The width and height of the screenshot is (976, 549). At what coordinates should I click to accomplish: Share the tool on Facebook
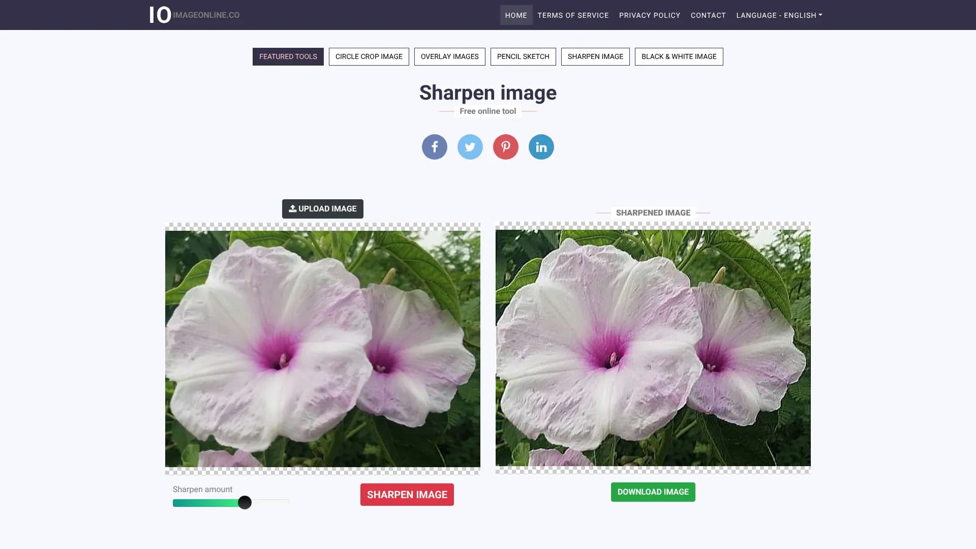[434, 147]
